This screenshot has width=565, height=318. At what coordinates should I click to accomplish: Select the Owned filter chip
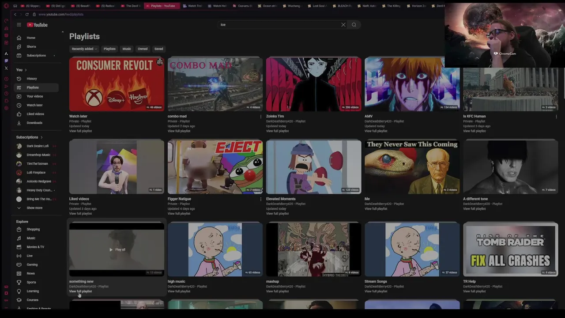coord(143,49)
